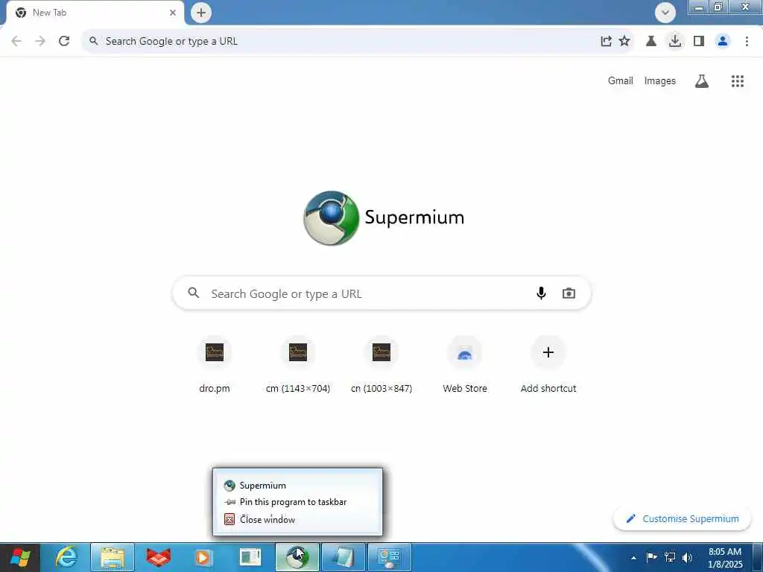Open the Gmail link
The image size is (763, 572).
click(621, 80)
